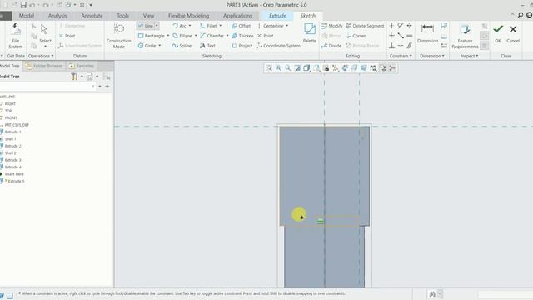The image size is (533, 300).
Task: Choose the Arc tool
Action: pyautogui.click(x=180, y=26)
